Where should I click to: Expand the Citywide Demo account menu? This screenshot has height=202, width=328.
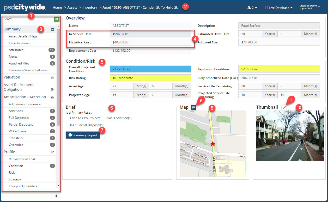click(309, 7)
